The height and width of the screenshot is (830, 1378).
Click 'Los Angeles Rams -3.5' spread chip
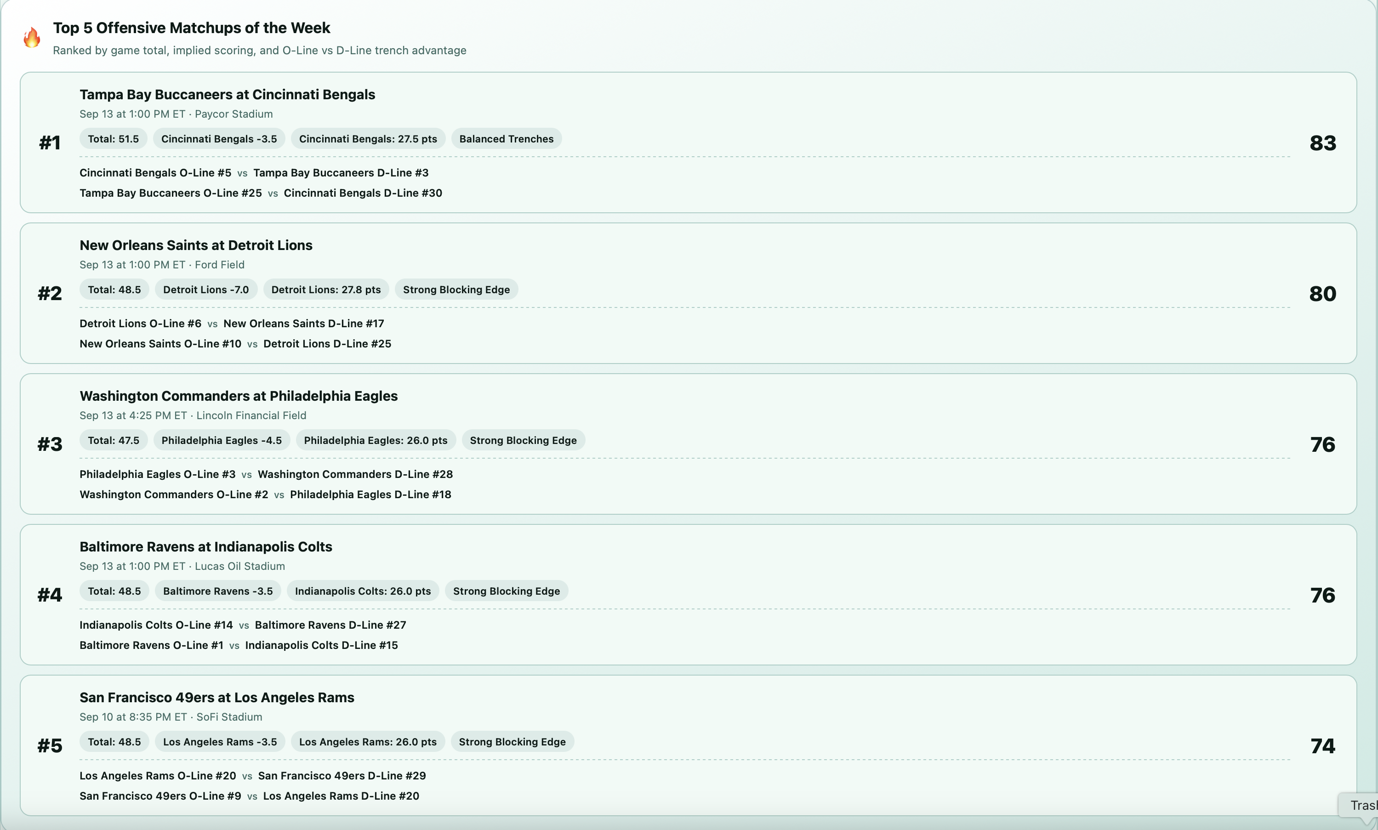(x=220, y=742)
